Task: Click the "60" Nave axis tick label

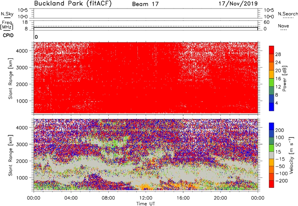Action: 266,22
